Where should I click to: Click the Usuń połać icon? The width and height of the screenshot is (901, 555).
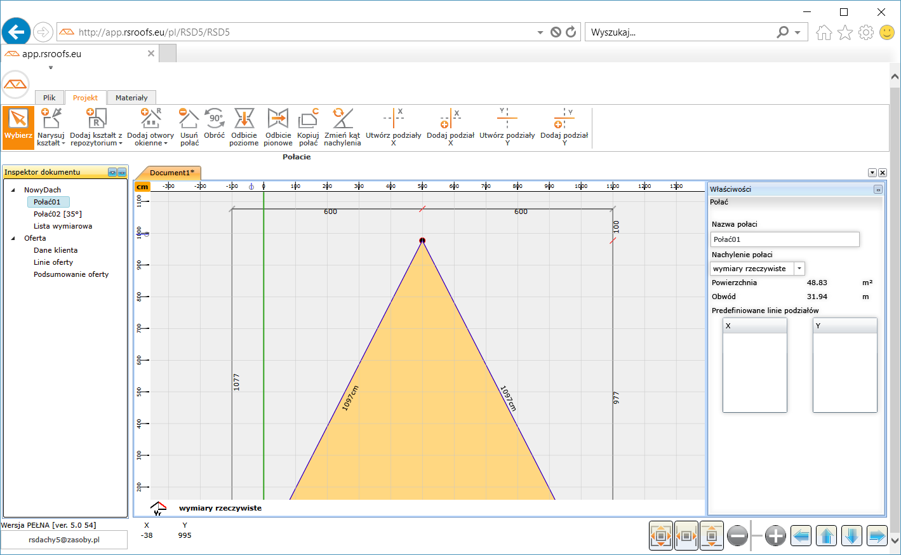(x=189, y=127)
